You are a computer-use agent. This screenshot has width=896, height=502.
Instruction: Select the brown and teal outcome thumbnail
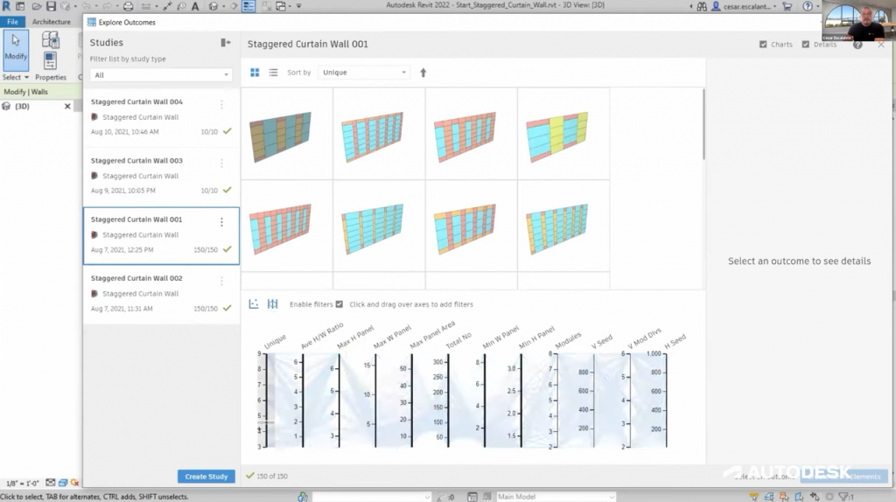coord(281,136)
